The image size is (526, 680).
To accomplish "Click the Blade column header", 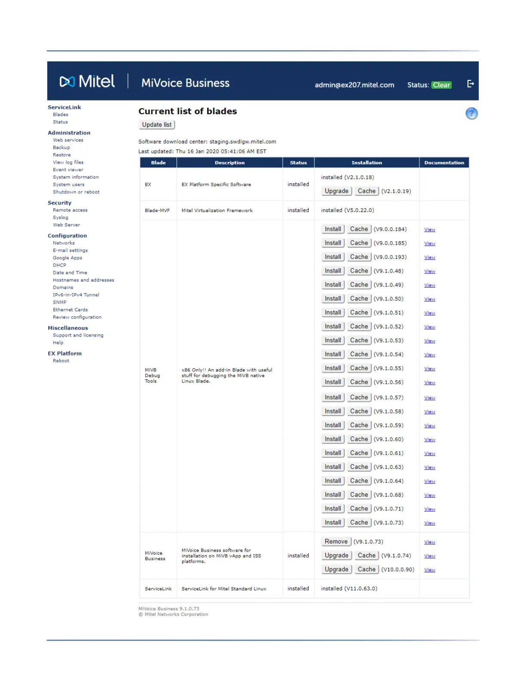I will coord(158,163).
